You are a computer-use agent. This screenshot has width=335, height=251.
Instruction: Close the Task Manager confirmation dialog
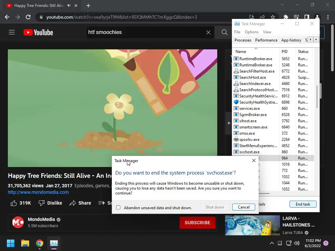click(254, 160)
